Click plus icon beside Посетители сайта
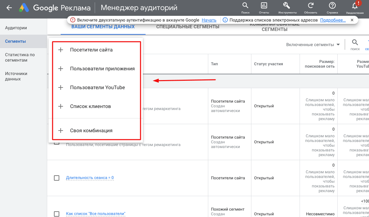This screenshot has height=217, width=369. click(x=61, y=50)
